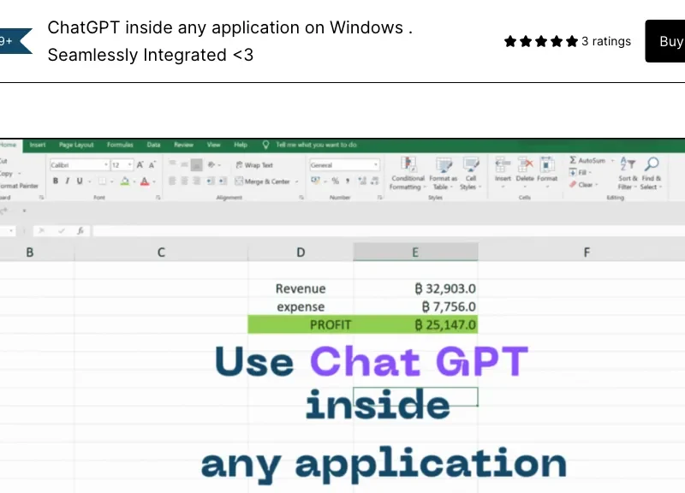Screen dimensions: 685x493
Task: Switch to the Data tab
Action: (153, 145)
